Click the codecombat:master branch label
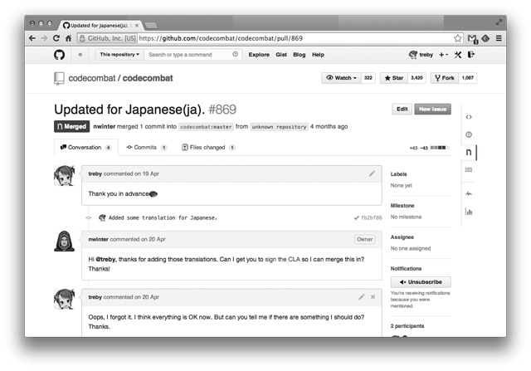This screenshot has height=371, width=531. click(206, 126)
